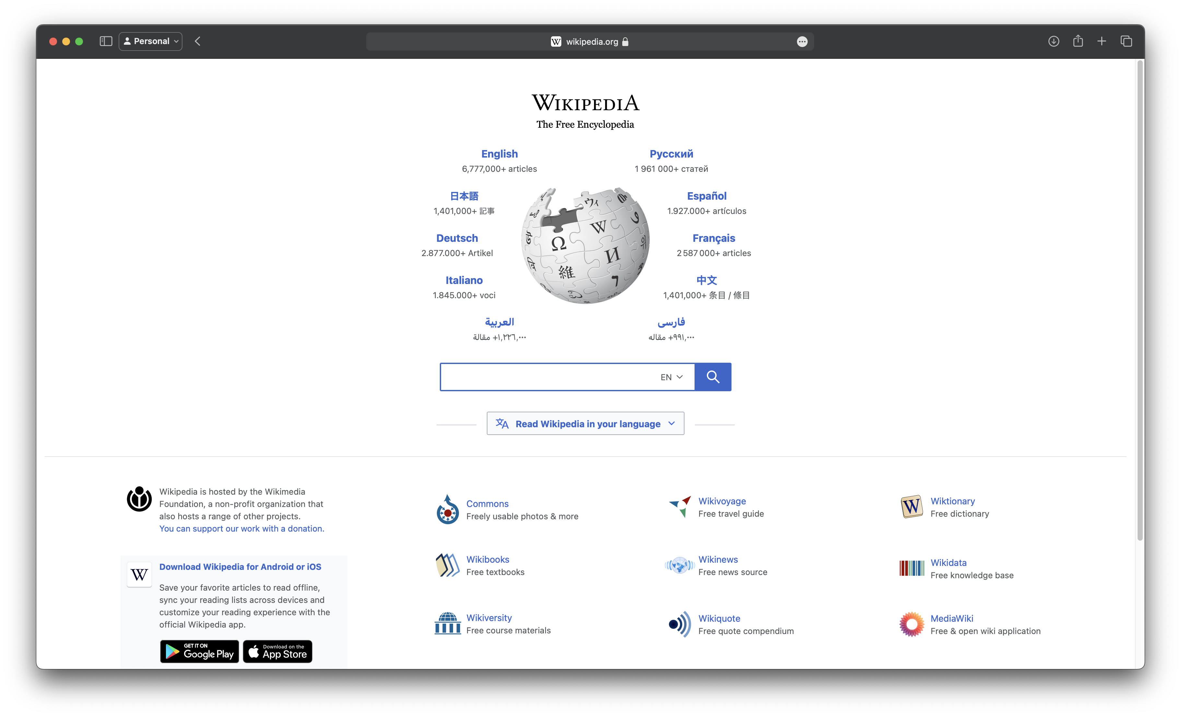Expand Read Wikipedia in your language
This screenshot has width=1181, height=717.
(x=585, y=423)
